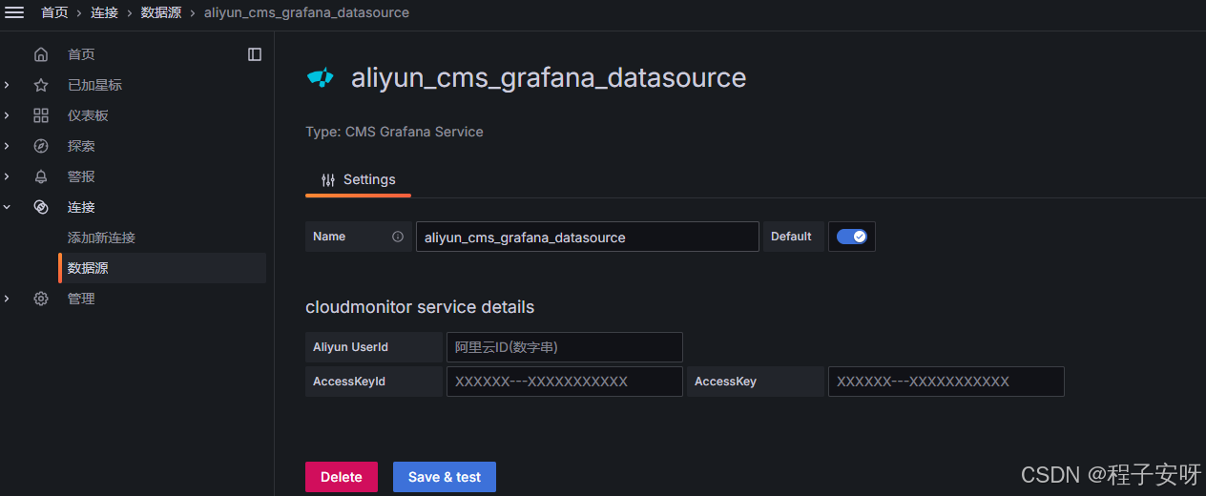Image resolution: width=1206 pixels, height=496 pixels.
Task: Click the 'AccessKey' label
Action: (725, 382)
